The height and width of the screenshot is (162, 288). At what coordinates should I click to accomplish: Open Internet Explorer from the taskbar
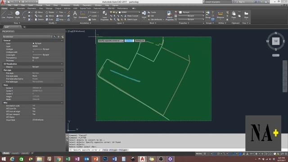[x=12, y=159]
